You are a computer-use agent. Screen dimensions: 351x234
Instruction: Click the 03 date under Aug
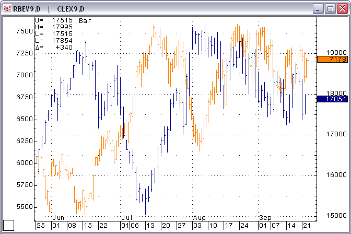197,226
